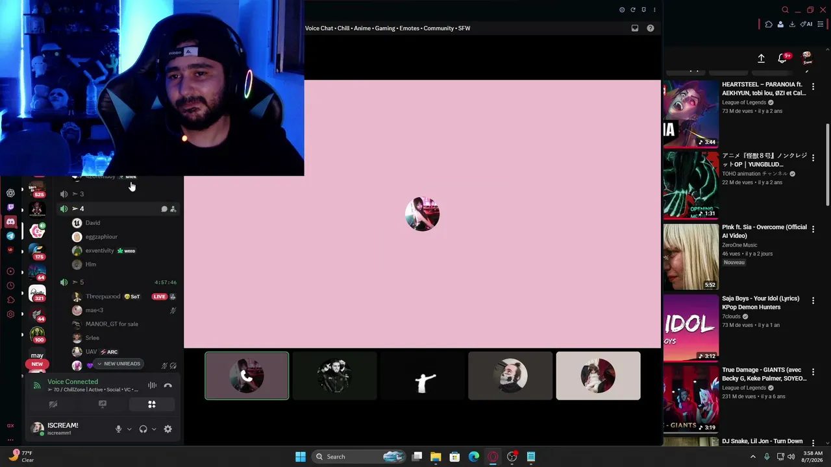The height and width of the screenshot is (467, 831).
Task: Open the sidebar player icon
Action: (x=10, y=271)
